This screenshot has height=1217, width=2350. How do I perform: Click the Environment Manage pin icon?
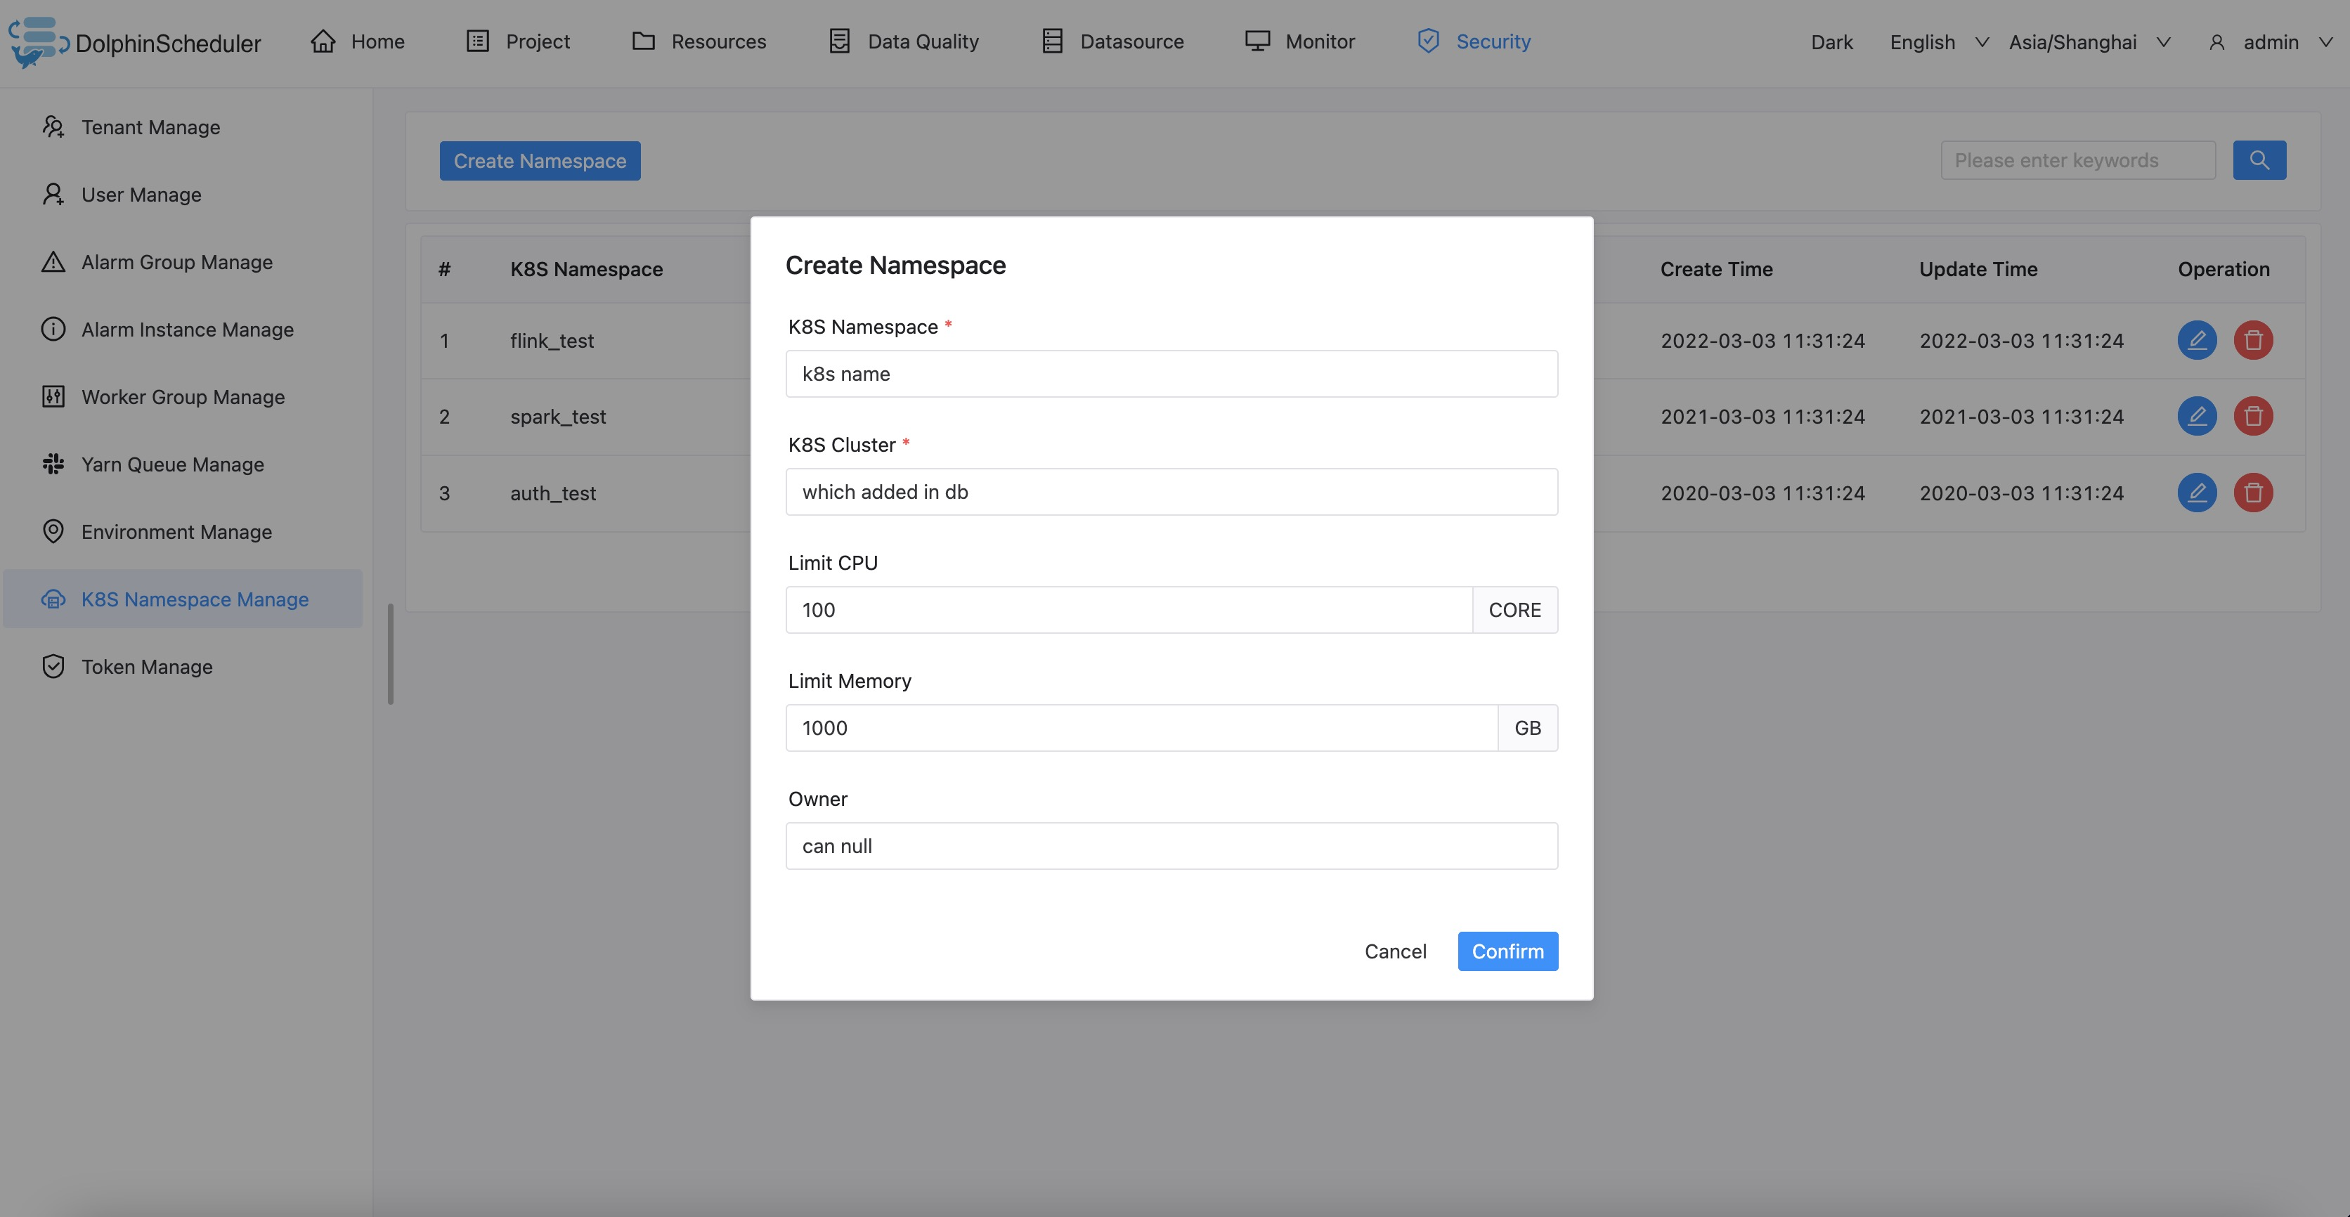pos(53,532)
